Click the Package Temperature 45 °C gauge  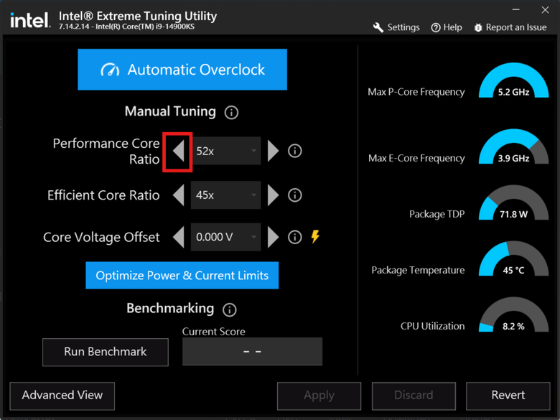coord(513,258)
